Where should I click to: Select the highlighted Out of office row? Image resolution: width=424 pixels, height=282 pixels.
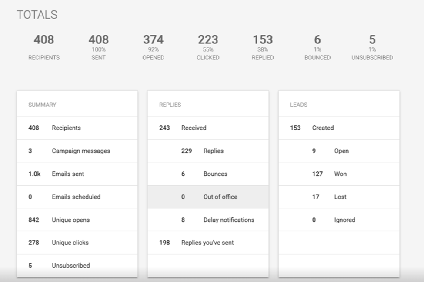click(208, 197)
